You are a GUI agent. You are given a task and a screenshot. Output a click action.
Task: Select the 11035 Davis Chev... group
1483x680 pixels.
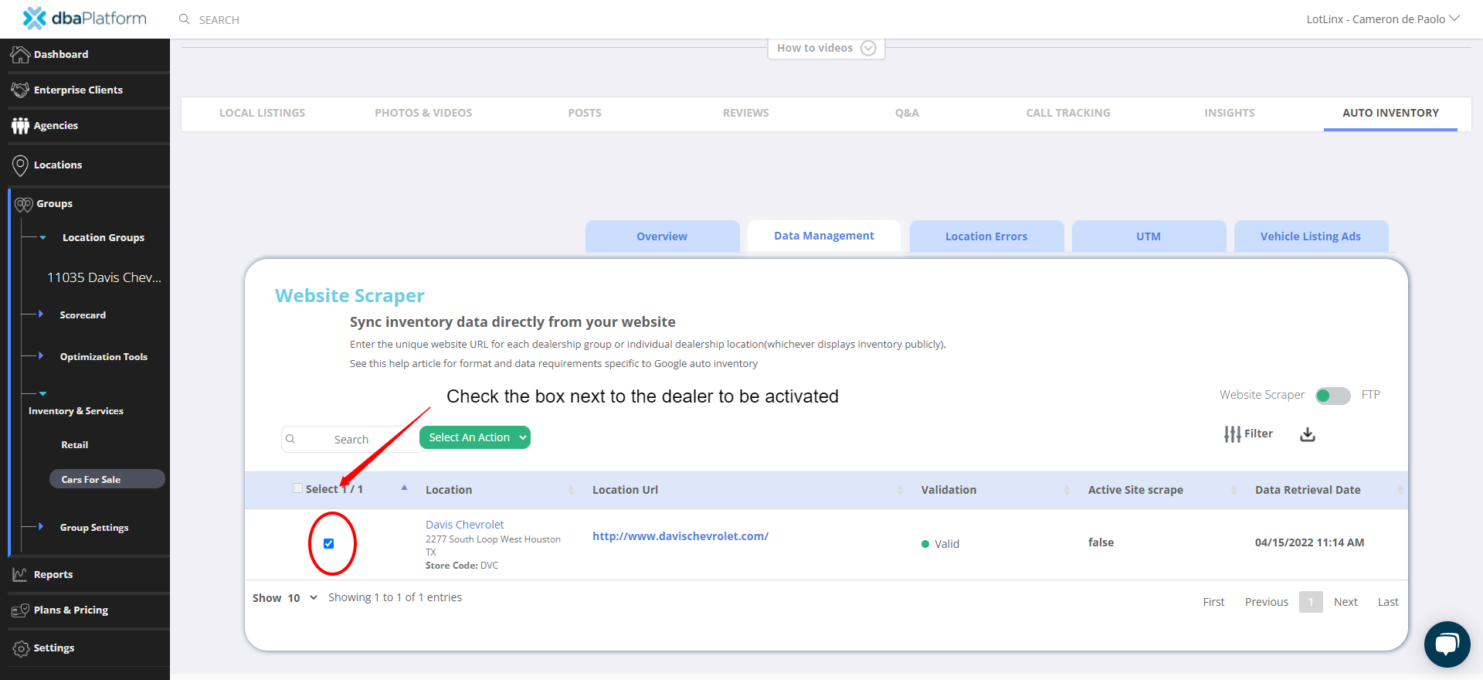pyautogui.click(x=104, y=277)
